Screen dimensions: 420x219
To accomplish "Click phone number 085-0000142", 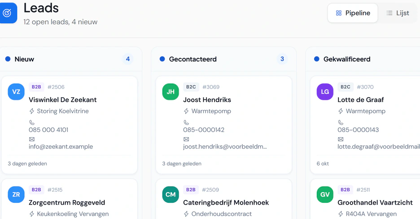I will [204, 130].
